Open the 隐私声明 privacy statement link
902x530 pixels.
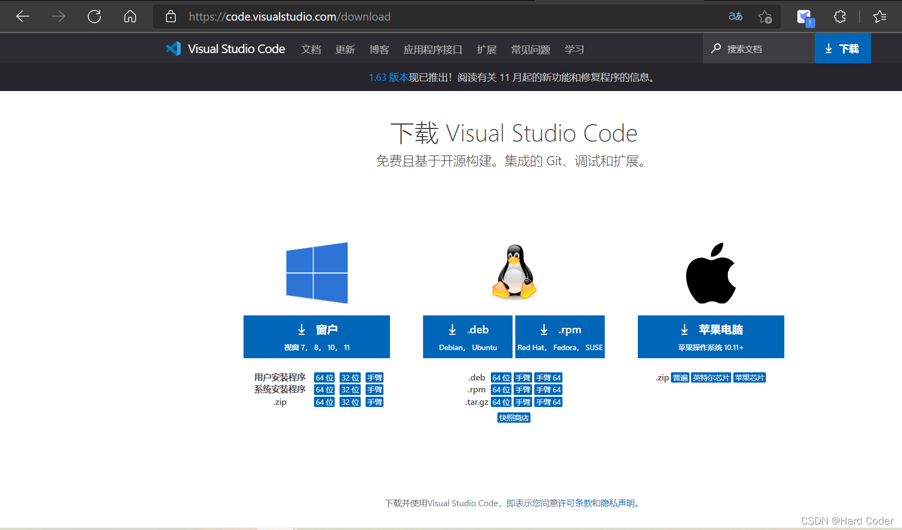click(618, 503)
